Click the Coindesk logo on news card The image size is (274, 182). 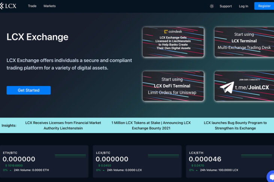click(x=173, y=32)
